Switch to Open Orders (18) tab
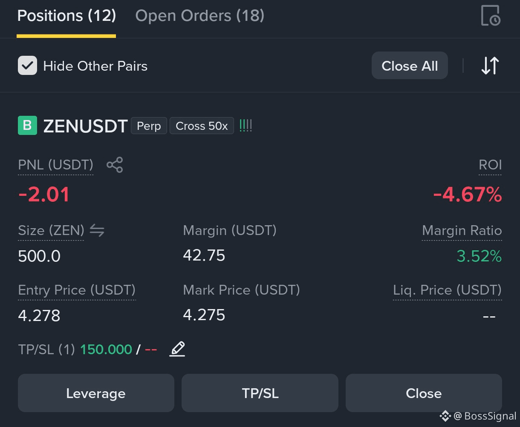520x427 pixels. (x=200, y=16)
